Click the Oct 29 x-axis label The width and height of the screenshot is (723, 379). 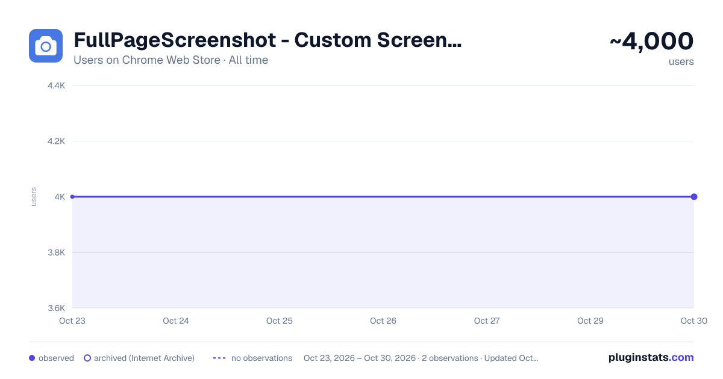(x=590, y=321)
